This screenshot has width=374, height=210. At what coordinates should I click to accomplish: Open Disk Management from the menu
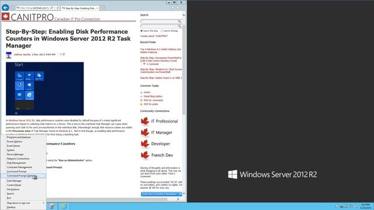[23, 163]
